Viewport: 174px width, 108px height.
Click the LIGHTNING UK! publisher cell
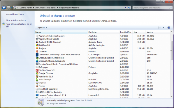tap(95, 83)
